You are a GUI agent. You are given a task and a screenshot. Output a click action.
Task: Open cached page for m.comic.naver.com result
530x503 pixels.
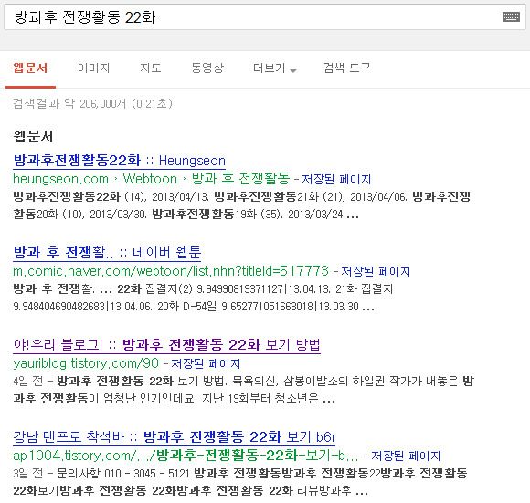tap(376, 271)
